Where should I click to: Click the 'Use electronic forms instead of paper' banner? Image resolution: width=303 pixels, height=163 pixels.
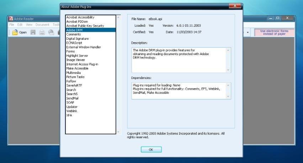tap(274, 32)
